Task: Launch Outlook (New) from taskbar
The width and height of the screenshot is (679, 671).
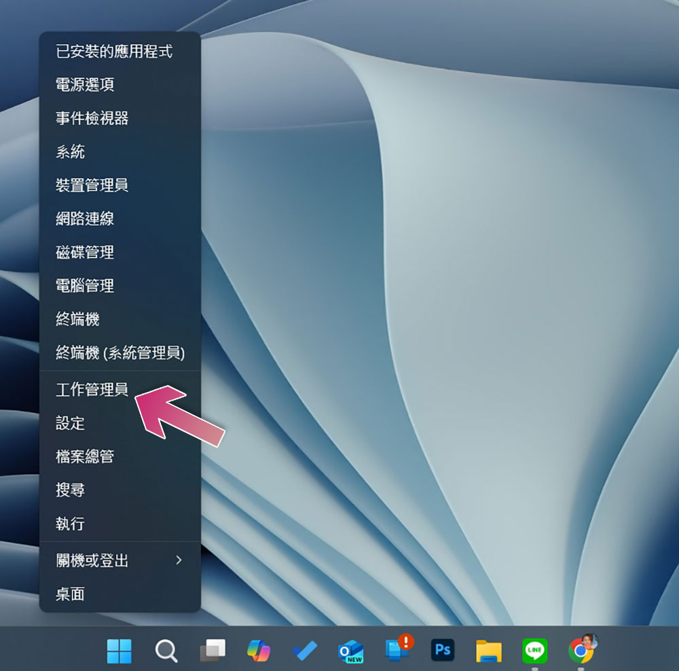Action: (x=351, y=651)
